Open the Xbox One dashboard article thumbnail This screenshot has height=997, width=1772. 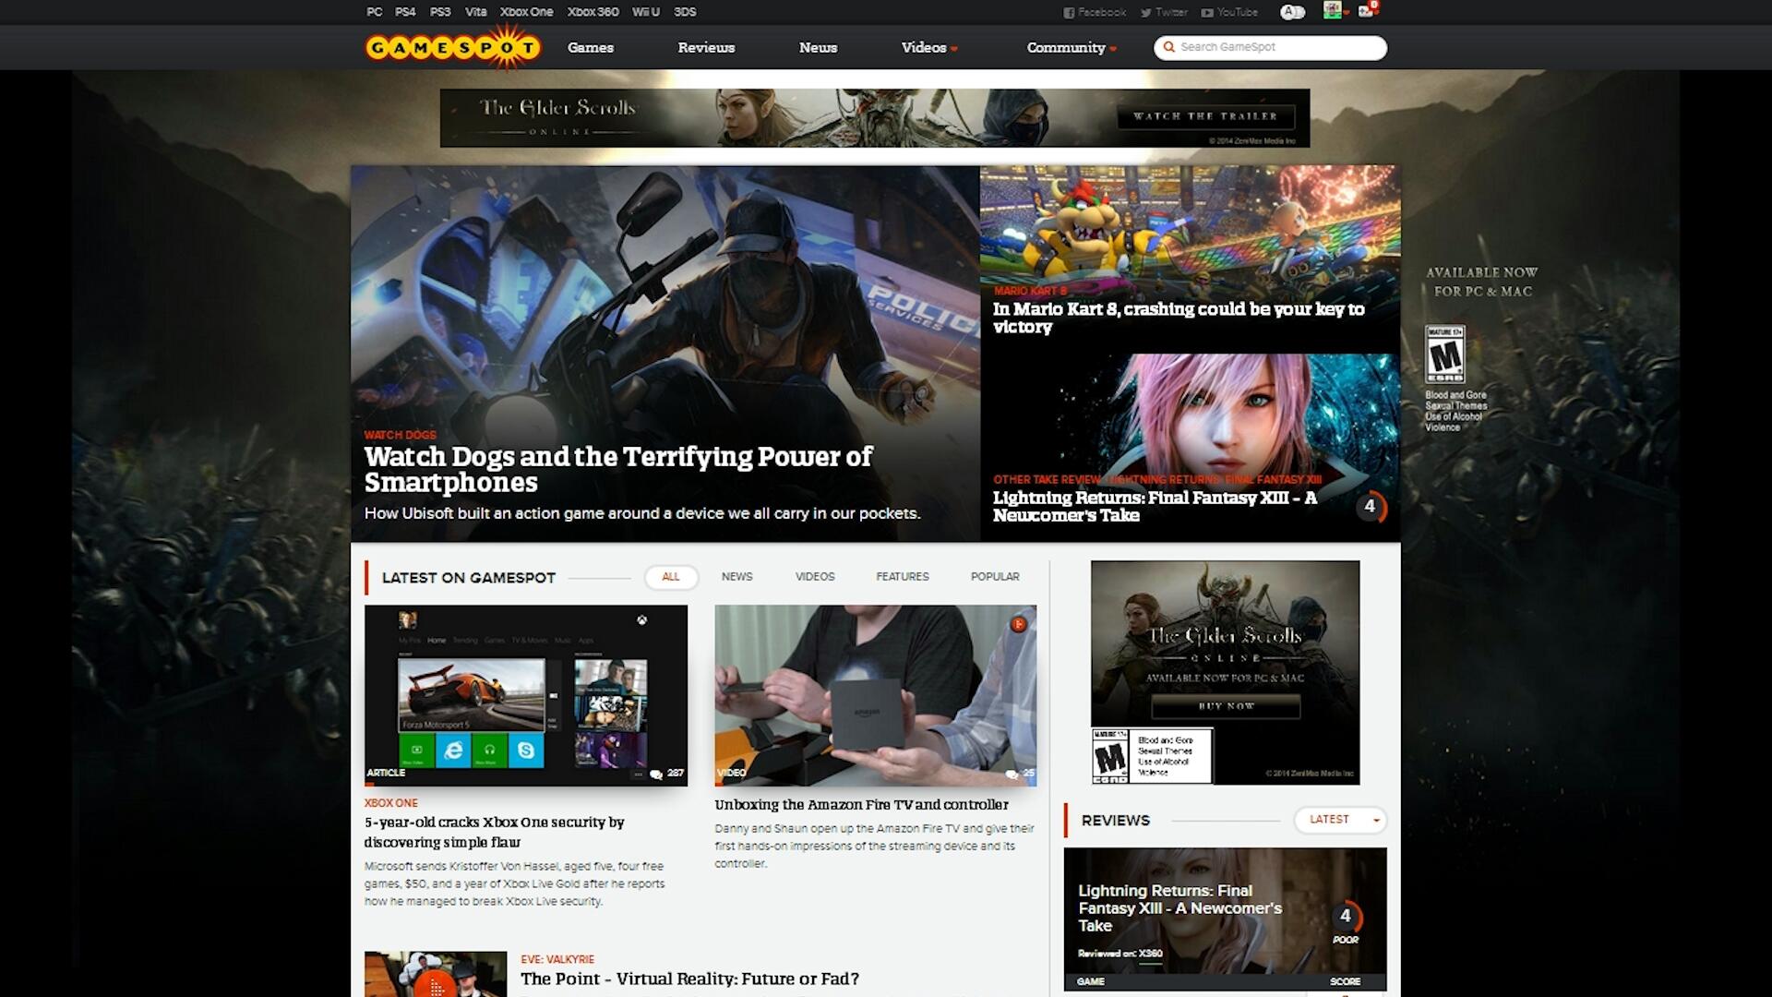[526, 695]
